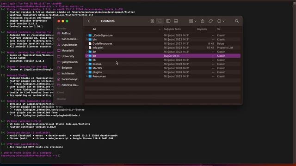Click 'All required HTTP hosts are available' line

(x=36, y=147)
